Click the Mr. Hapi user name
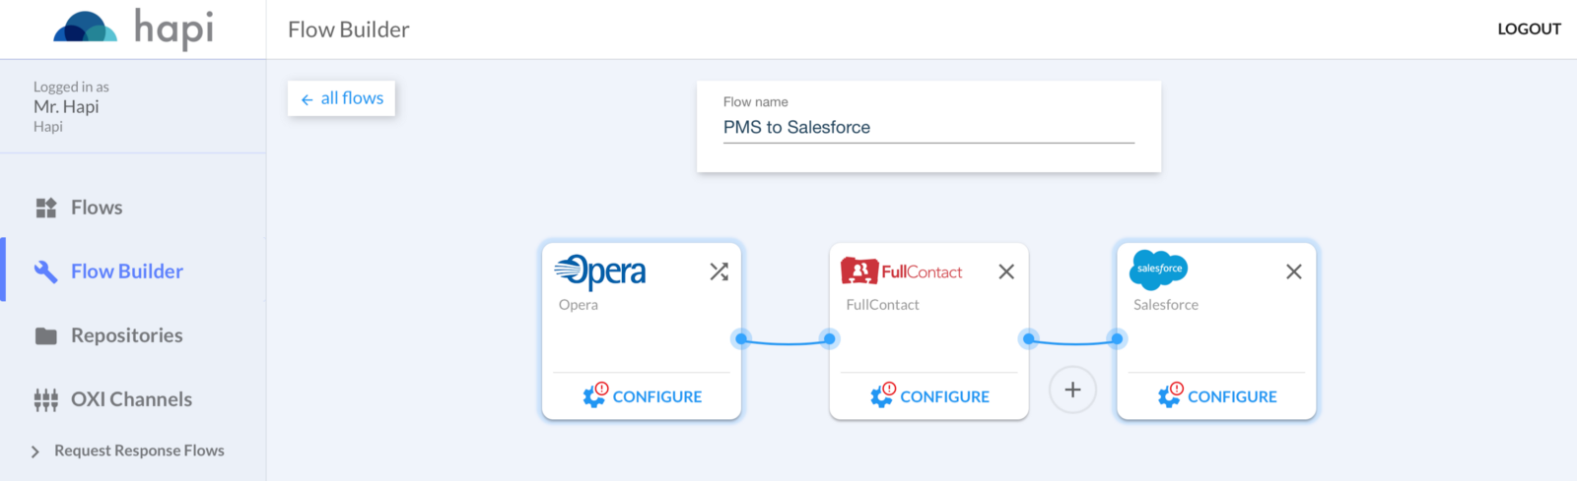This screenshot has height=481, width=1577. [66, 107]
